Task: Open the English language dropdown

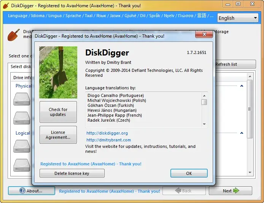Action: [x=238, y=18]
